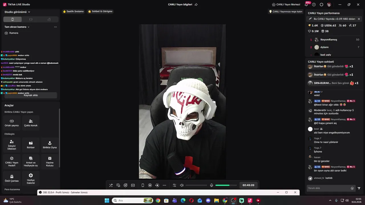Adjust the speaker volume slider
365x205 pixels.
tap(196, 185)
